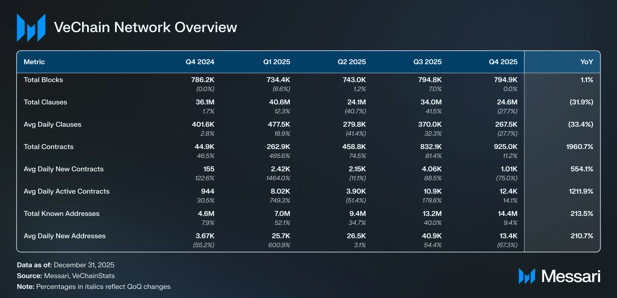Select the "155" Avg Daily New Contracts value
The height and width of the screenshot is (298, 617).
(209, 169)
